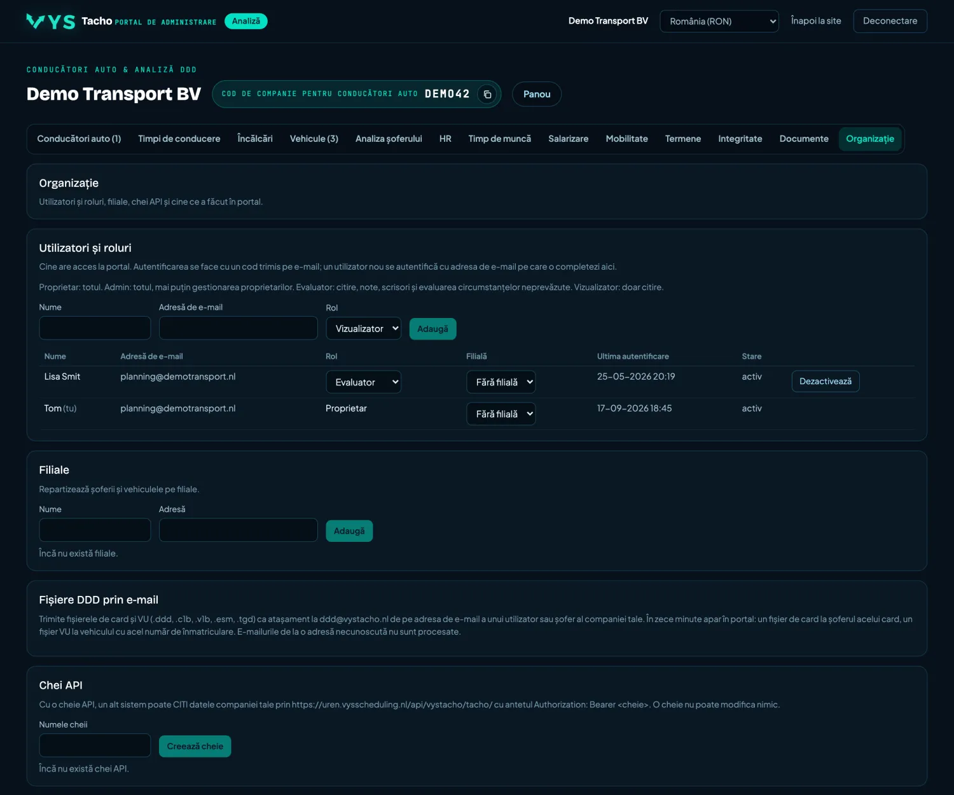Change Lisa Smit's role dropdown
The height and width of the screenshot is (795, 954).
pos(364,382)
